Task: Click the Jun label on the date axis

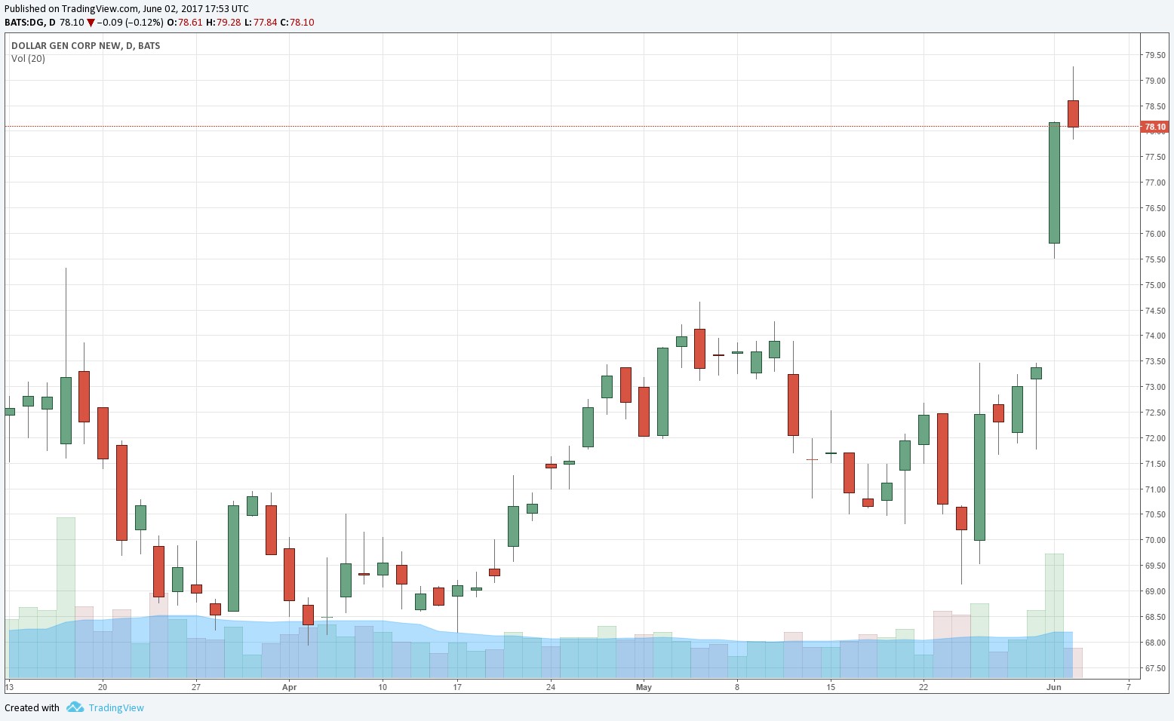Action: coord(1054,687)
